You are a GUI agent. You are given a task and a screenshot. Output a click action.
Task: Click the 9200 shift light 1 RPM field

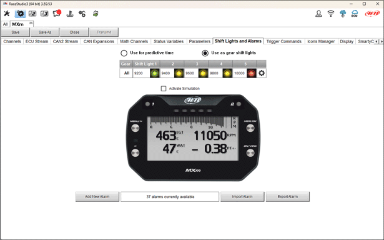[141, 73]
